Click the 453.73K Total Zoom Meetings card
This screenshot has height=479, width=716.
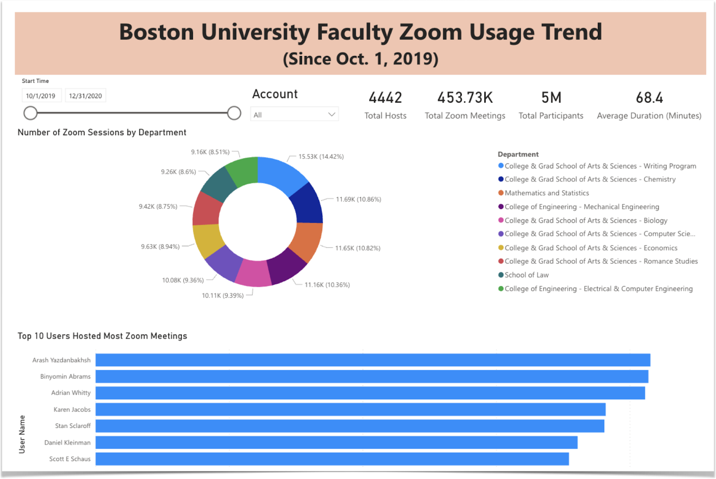point(465,106)
